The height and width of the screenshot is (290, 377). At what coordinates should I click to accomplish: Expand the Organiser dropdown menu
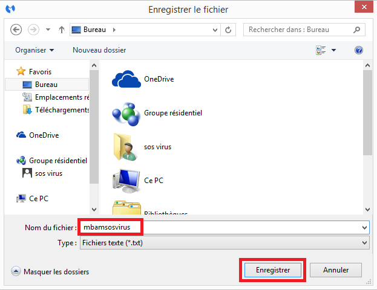pyautogui.click(x=34, y=50)
